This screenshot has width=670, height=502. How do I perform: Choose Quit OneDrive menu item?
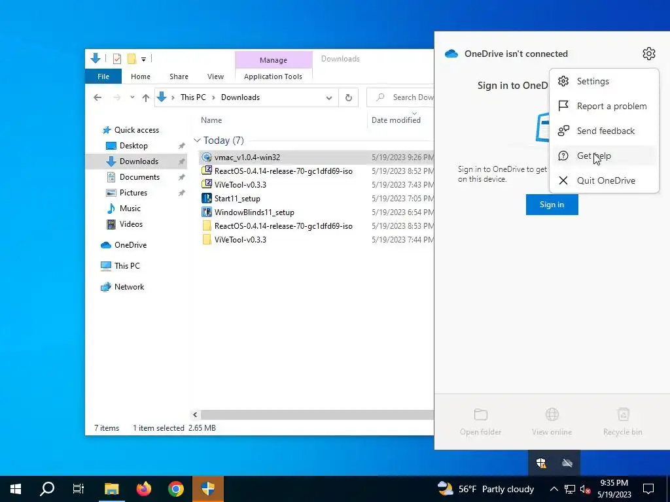604,180
